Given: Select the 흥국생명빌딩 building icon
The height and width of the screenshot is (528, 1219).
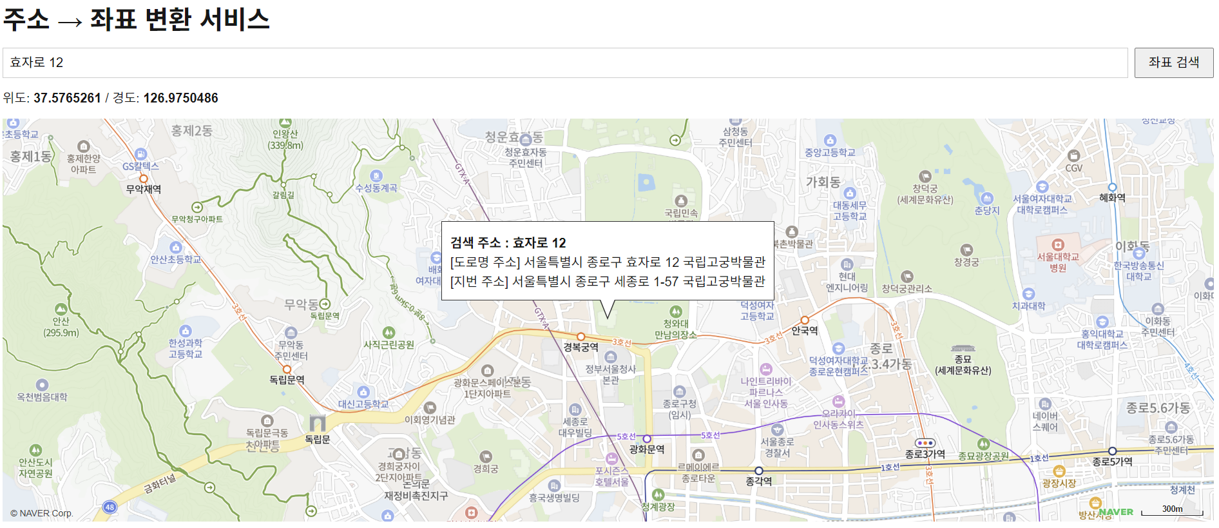Looking at the screenshot, I should (554, 485).
